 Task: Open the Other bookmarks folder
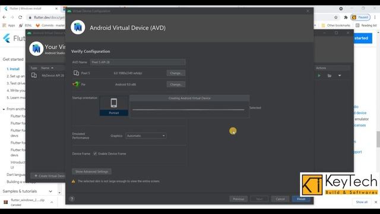(335, 25)
